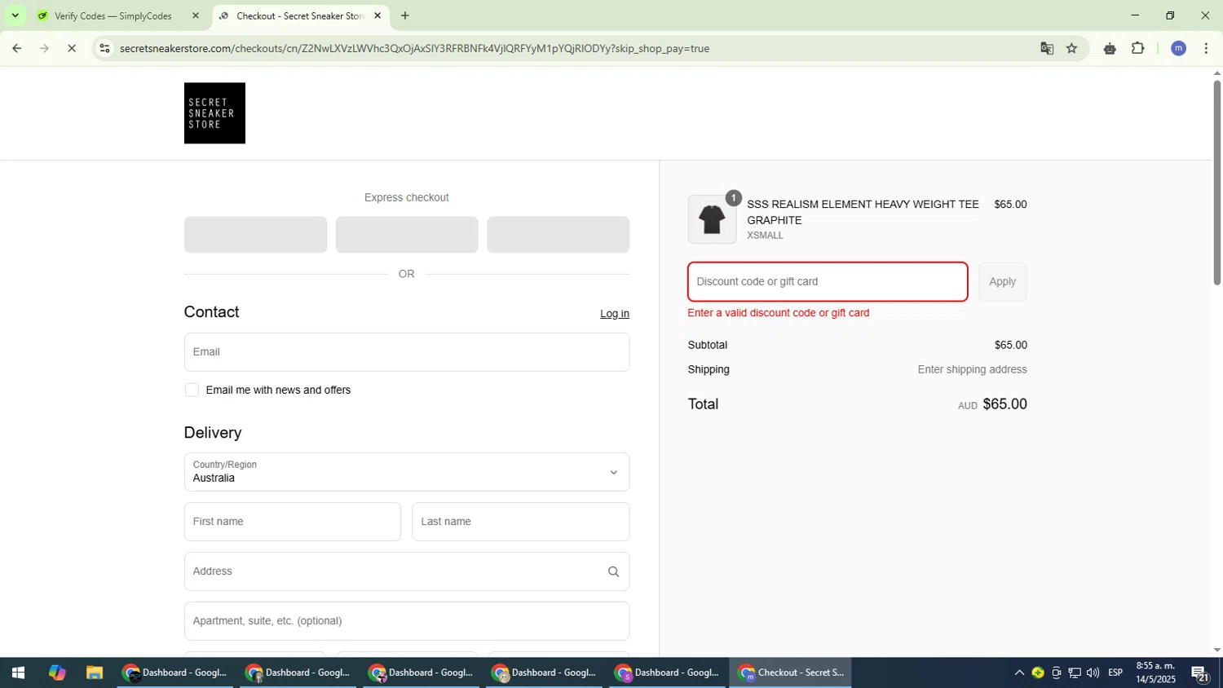Bookmark this page with the star icon

pos(1071,48)
